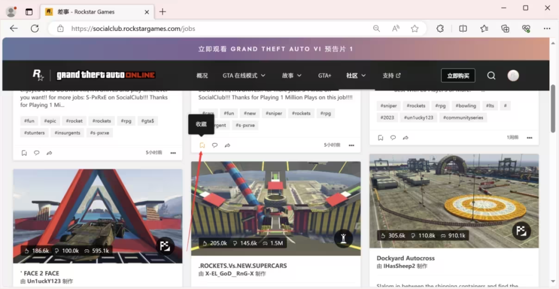Viewport: 559px width, 289px height.
Task: Filter by the #stunters tag
Action: tap(34, 133)
